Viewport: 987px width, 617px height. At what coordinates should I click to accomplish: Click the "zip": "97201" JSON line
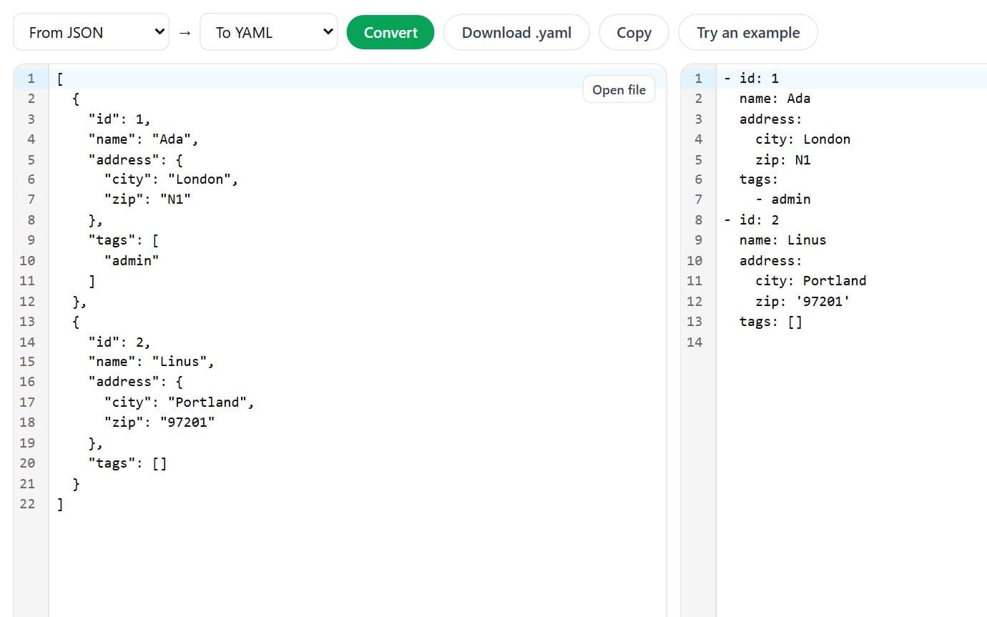pyautogui.click(x=159, y=423)
